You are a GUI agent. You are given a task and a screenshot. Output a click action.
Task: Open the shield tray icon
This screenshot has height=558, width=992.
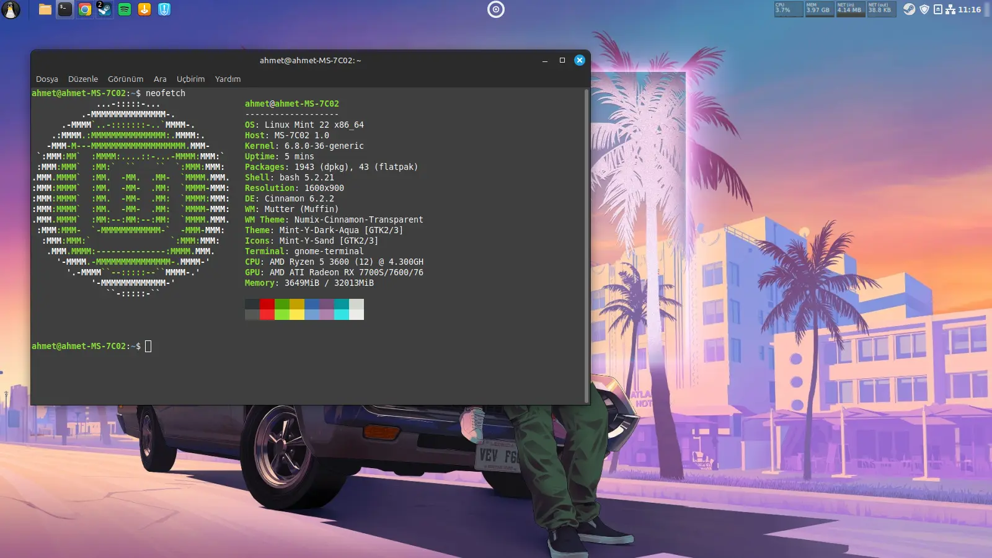[x=924, y=9]
